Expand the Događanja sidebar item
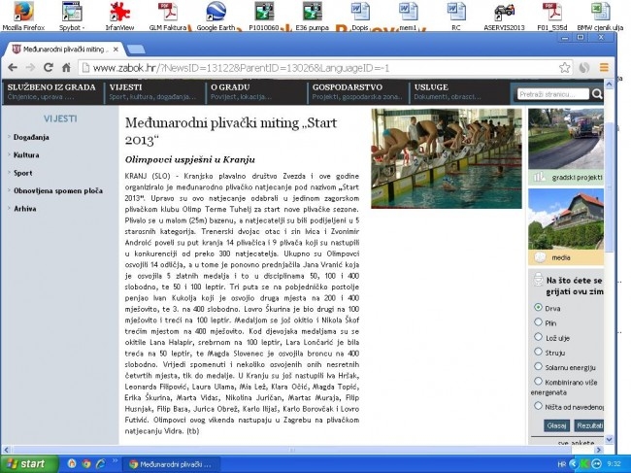Screen dimensions: 631x473 pos(31,137)
